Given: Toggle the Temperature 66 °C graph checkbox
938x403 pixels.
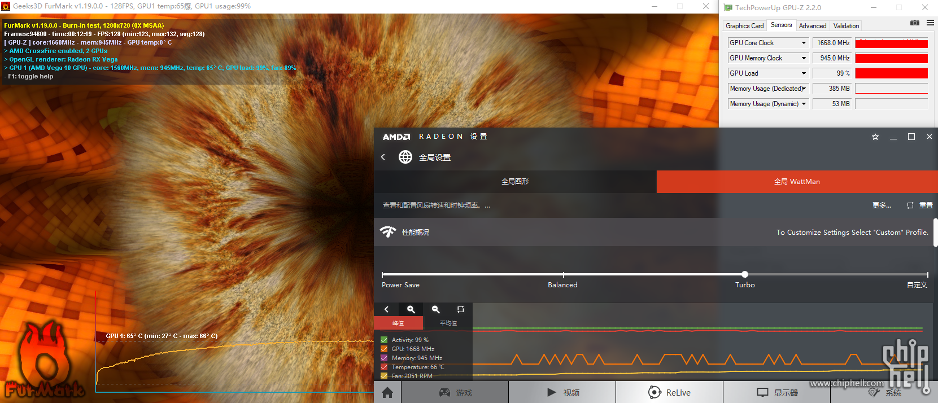Looking at the screenshot, I should tap(384, 367).
